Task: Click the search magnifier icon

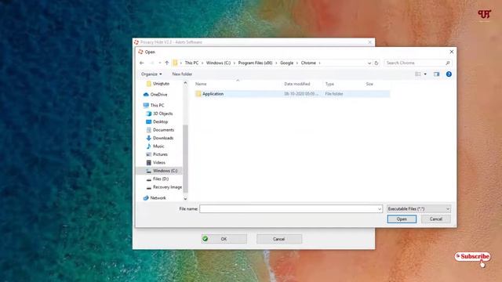Action: (x=448, y=63)
